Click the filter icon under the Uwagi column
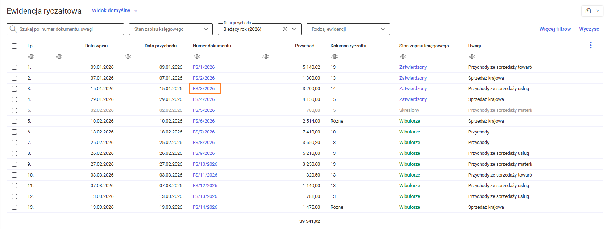The height and width of the screenshot is (229, 606). point(472,56)
